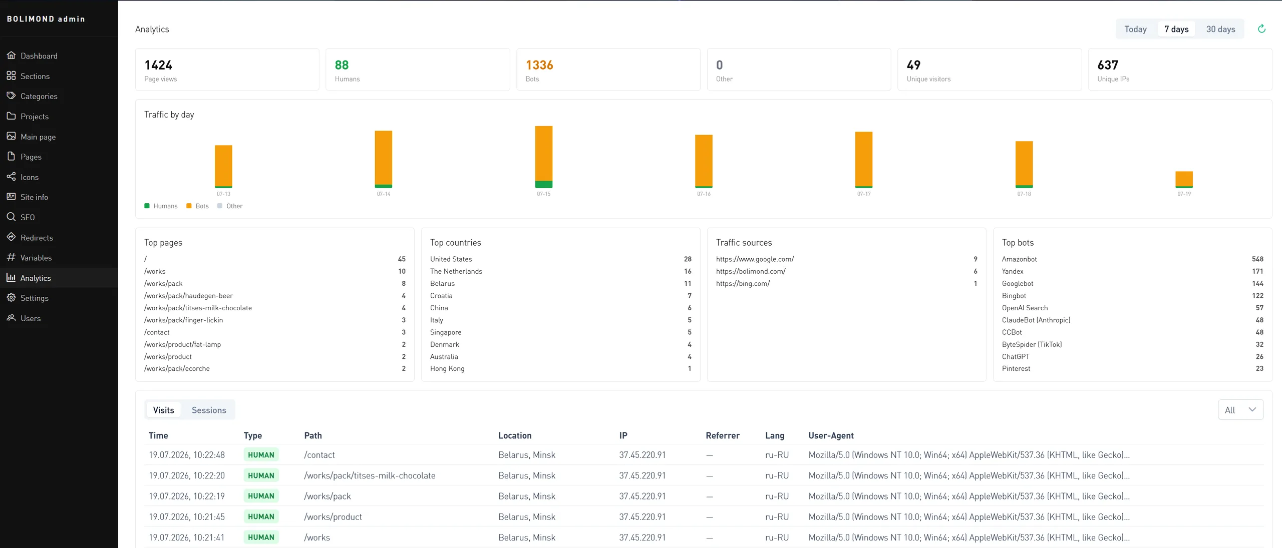Viewport: 1282px width, 548px height.
Task: Click the Humans 88 stat card
Action: [x=418, y=70]
